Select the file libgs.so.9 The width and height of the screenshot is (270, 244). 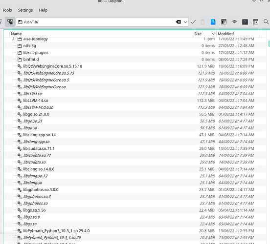point(31,217)
